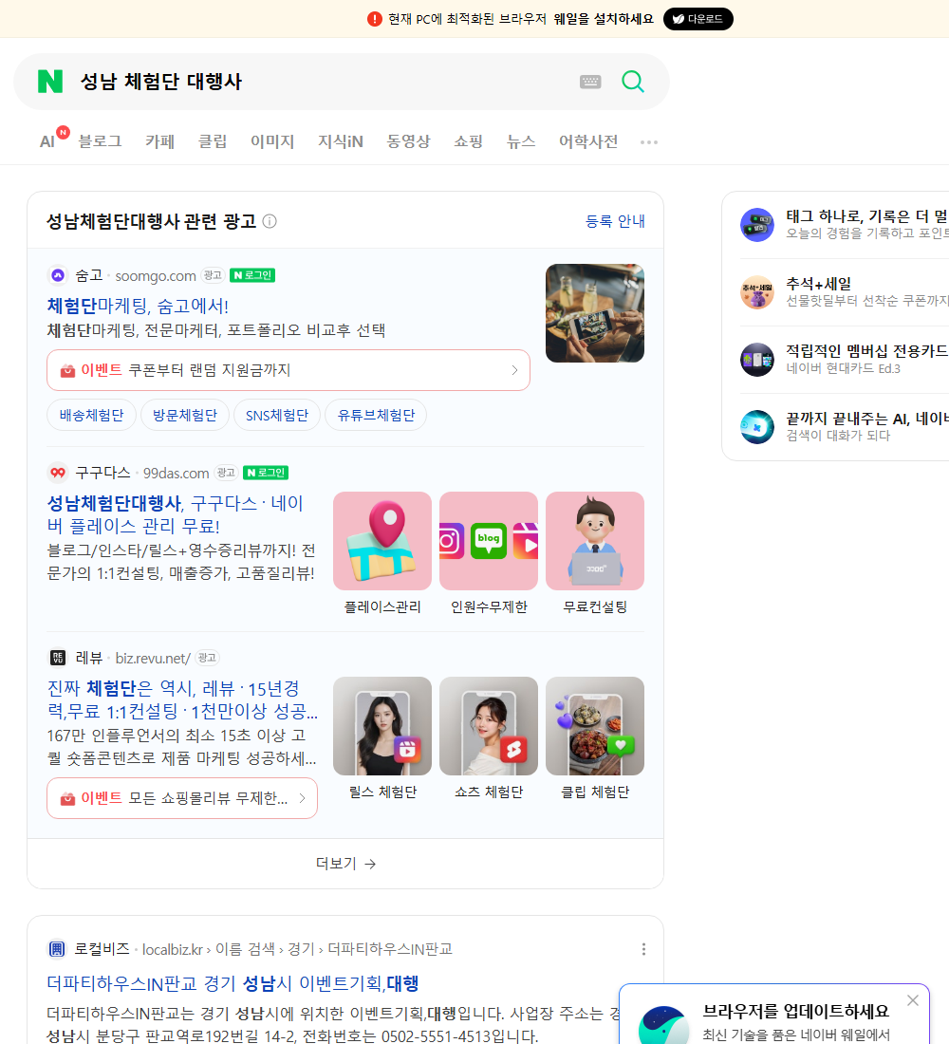Select the SNS체험단 chip
The height and width of the screenshot is (1044, 949).
tap(277, 416)
